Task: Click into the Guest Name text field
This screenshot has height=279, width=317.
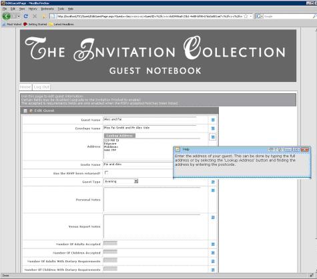Action: click(150, 119)
